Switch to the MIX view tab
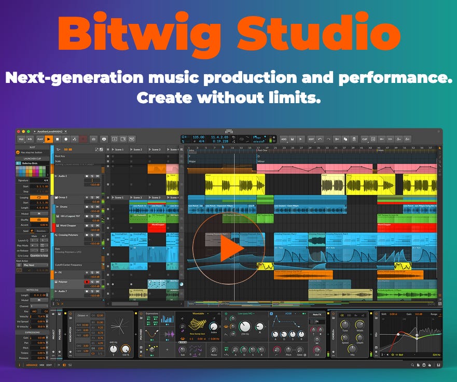 [42, 365]
